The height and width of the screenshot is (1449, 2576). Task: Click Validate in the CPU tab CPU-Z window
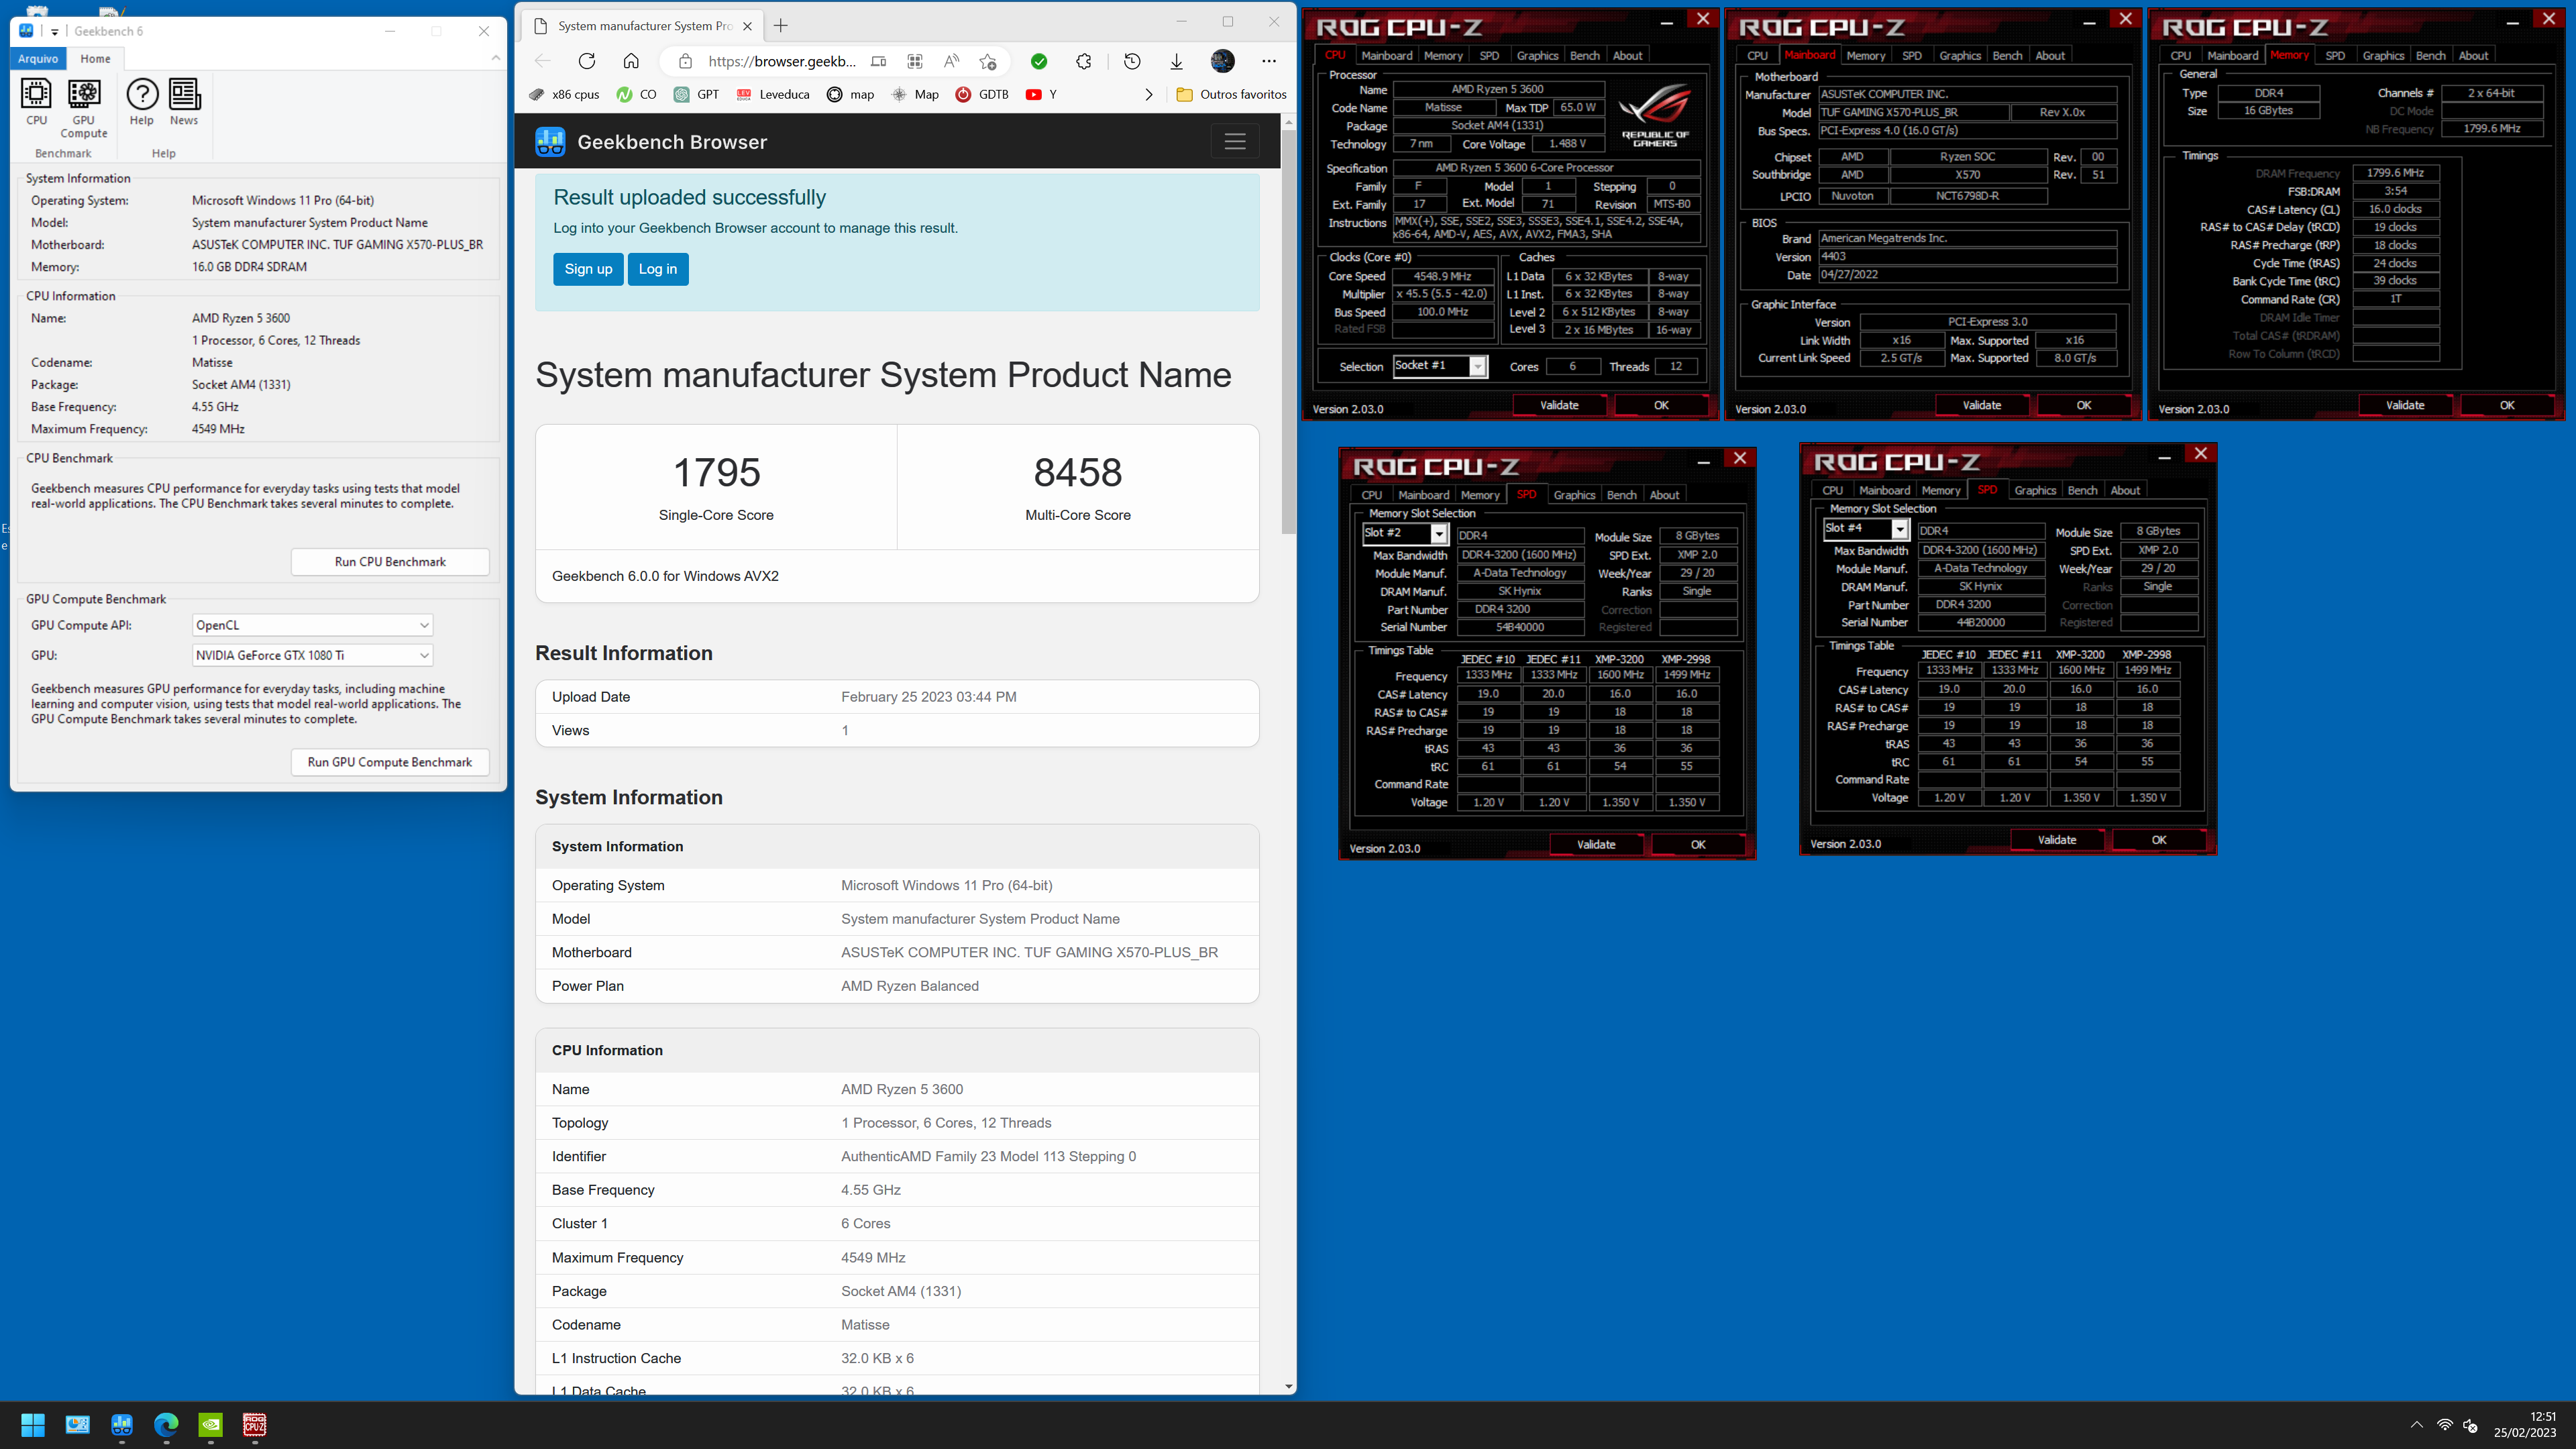pos(1559,406)
